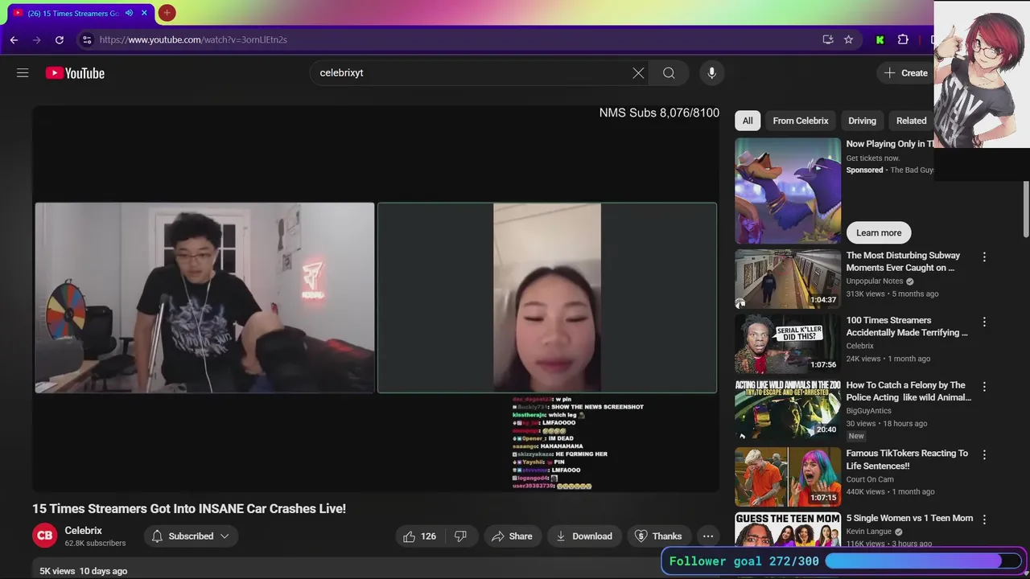Download the video
This screenshot has width=1030, height=579.
tap(584, 536)
